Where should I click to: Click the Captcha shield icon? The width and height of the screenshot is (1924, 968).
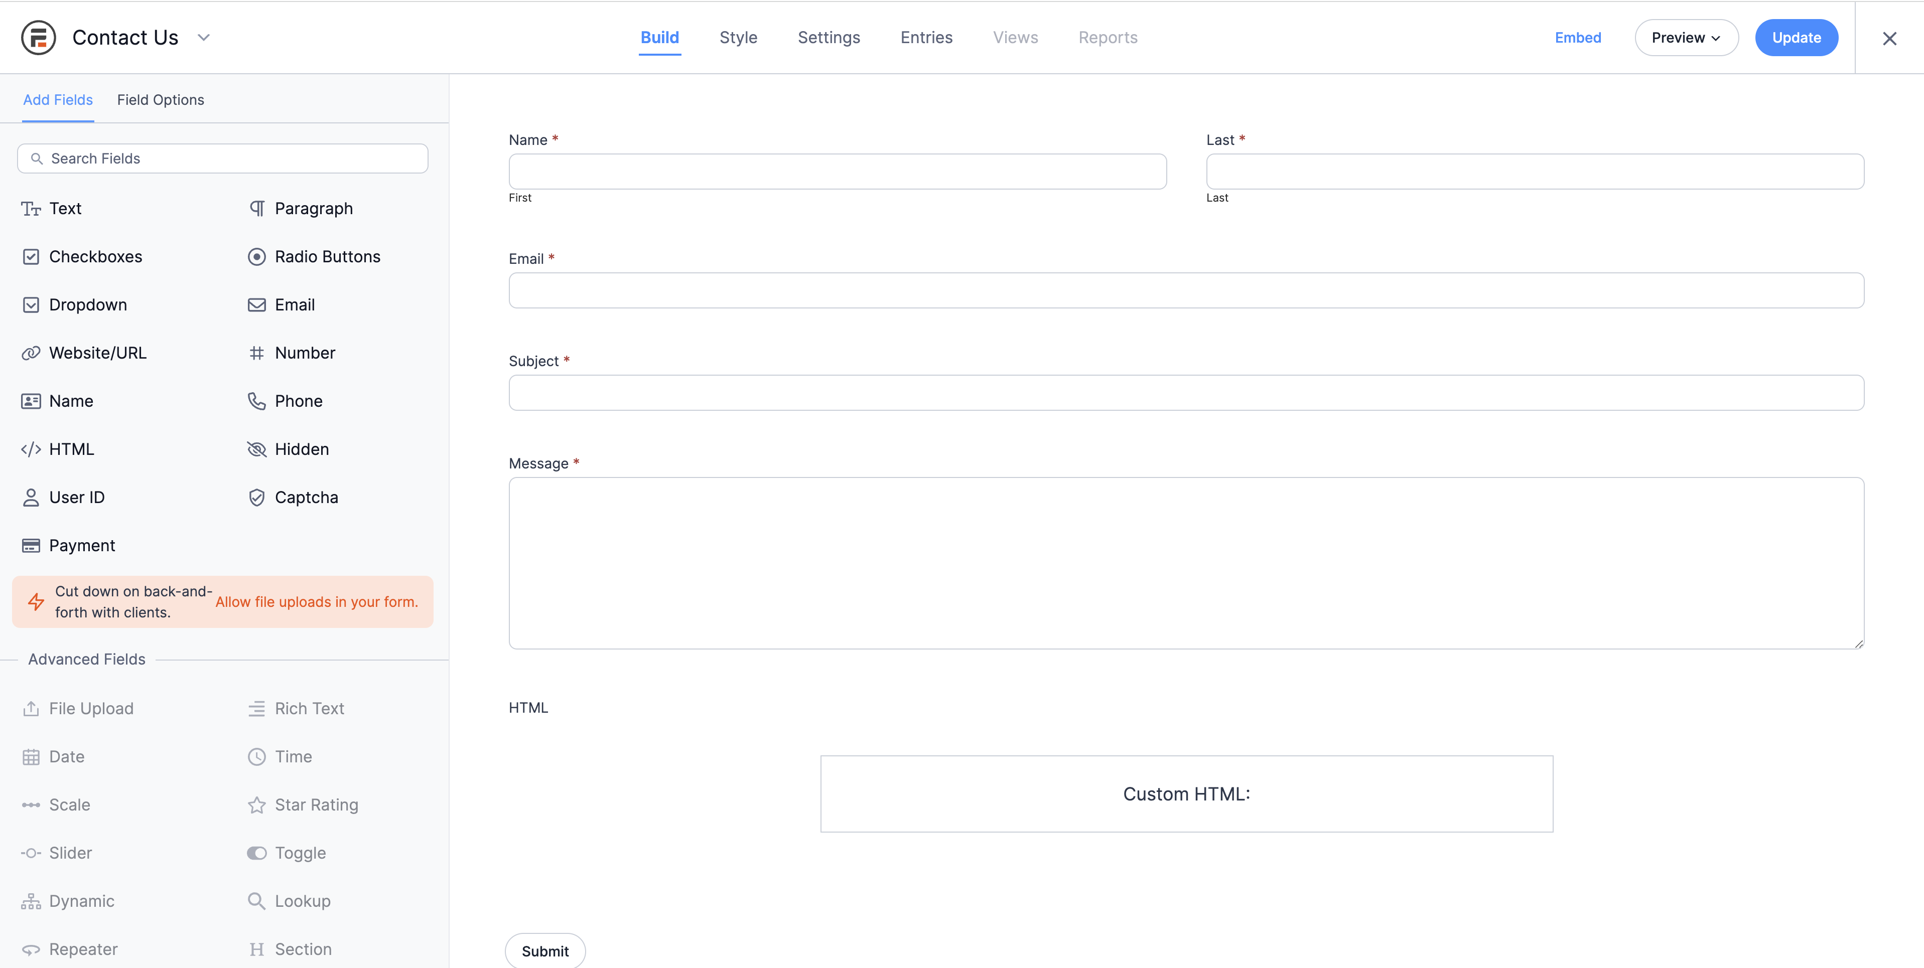pos(256,497)
